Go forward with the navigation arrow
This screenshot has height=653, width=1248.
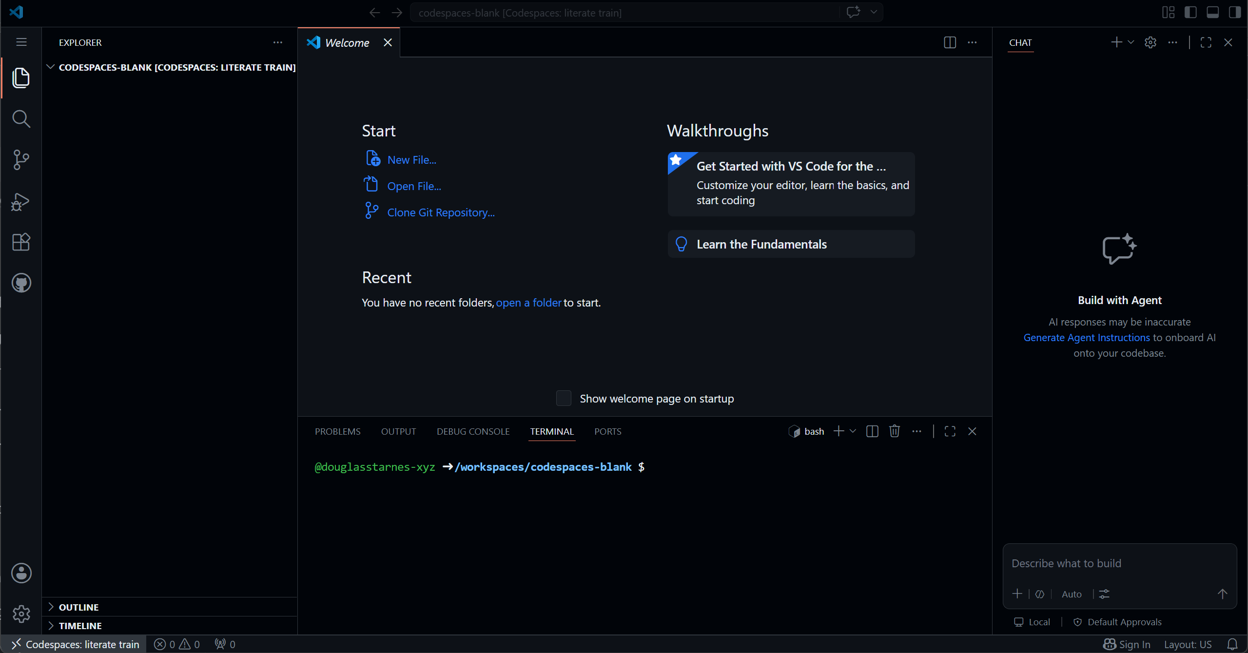397,13
